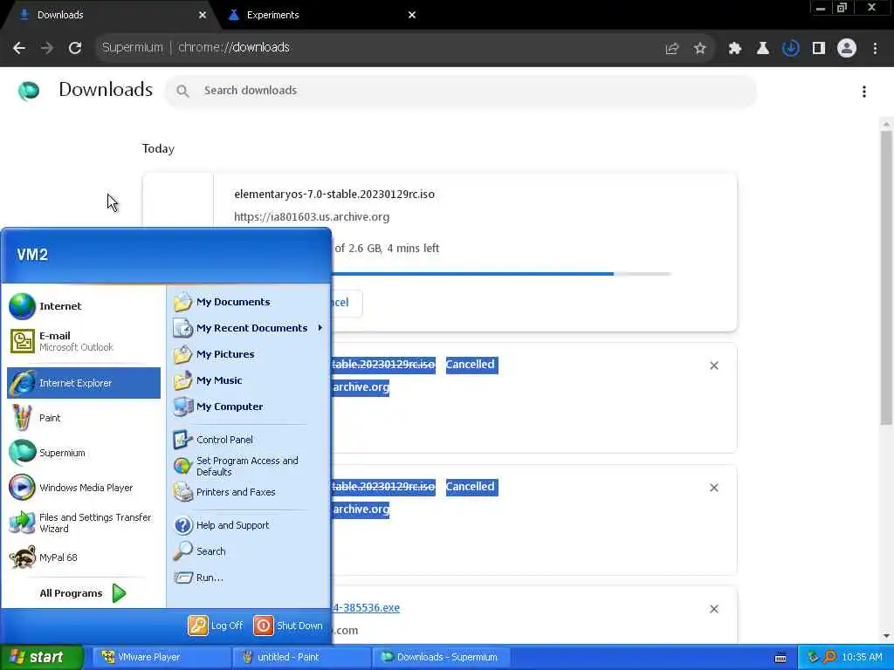Click the tray magnifier icon

(829, 658)
